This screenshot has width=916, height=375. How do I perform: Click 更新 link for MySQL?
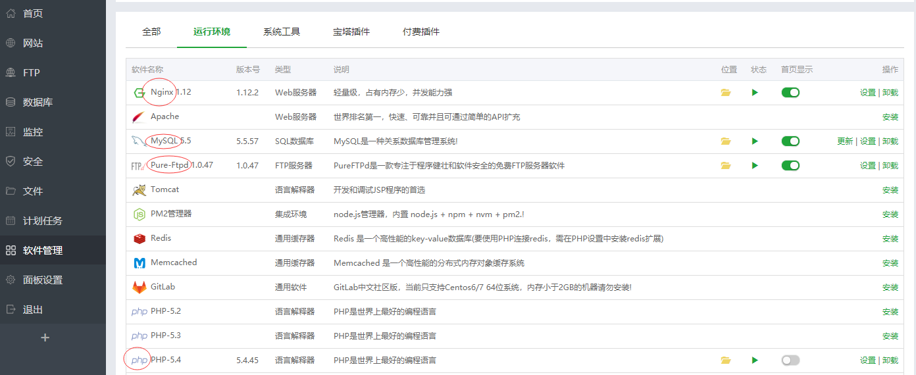845,141
